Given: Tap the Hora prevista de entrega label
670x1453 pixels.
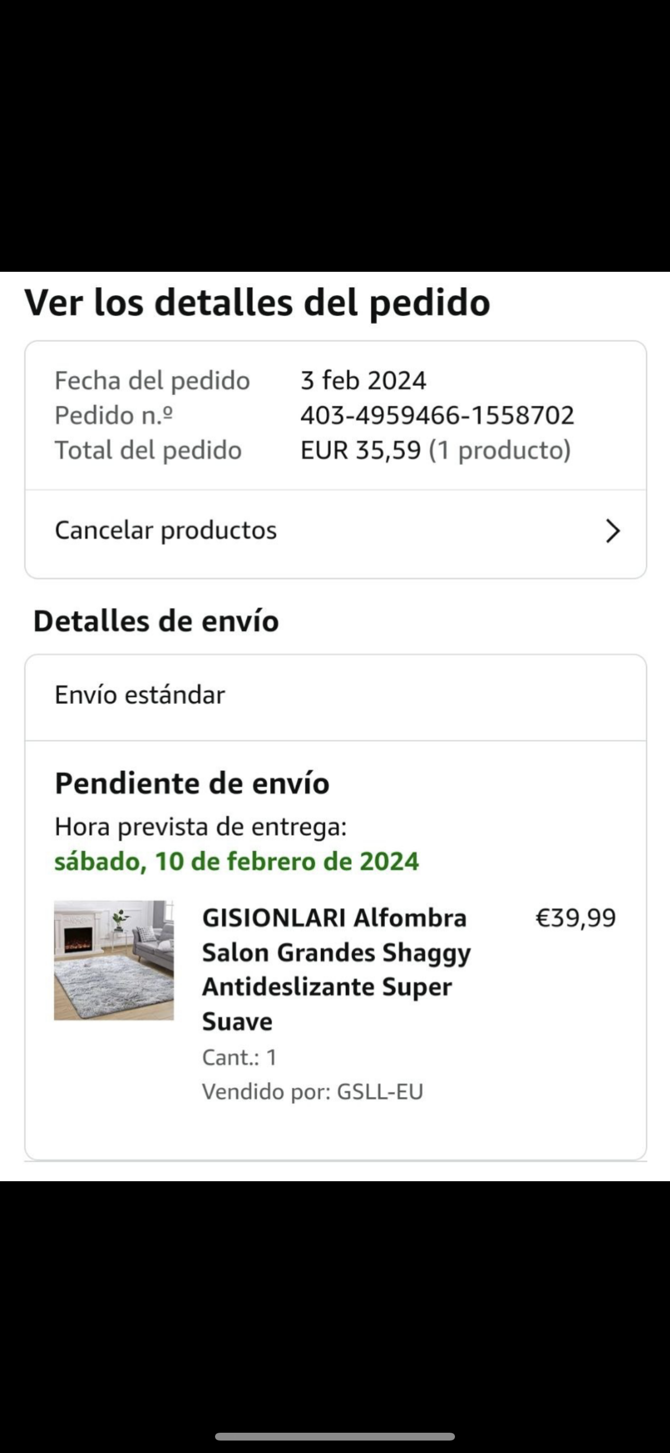Looking at the screenshot, I should (x=200, y=827).
